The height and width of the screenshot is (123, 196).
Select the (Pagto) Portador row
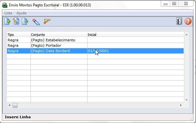click(95, 45)
